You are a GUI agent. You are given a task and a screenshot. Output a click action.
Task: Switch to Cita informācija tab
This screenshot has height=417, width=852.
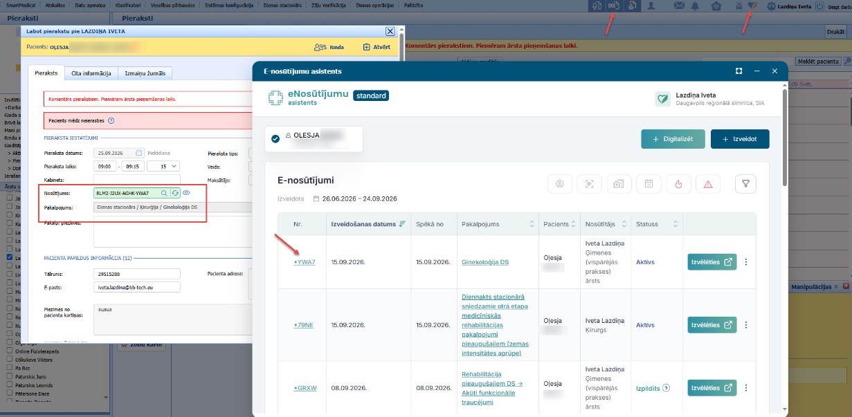click(91, 73)
